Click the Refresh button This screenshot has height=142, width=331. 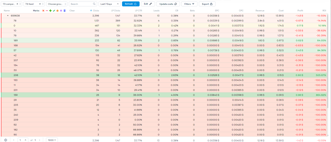pyautogui.click(x=131, y=4)
